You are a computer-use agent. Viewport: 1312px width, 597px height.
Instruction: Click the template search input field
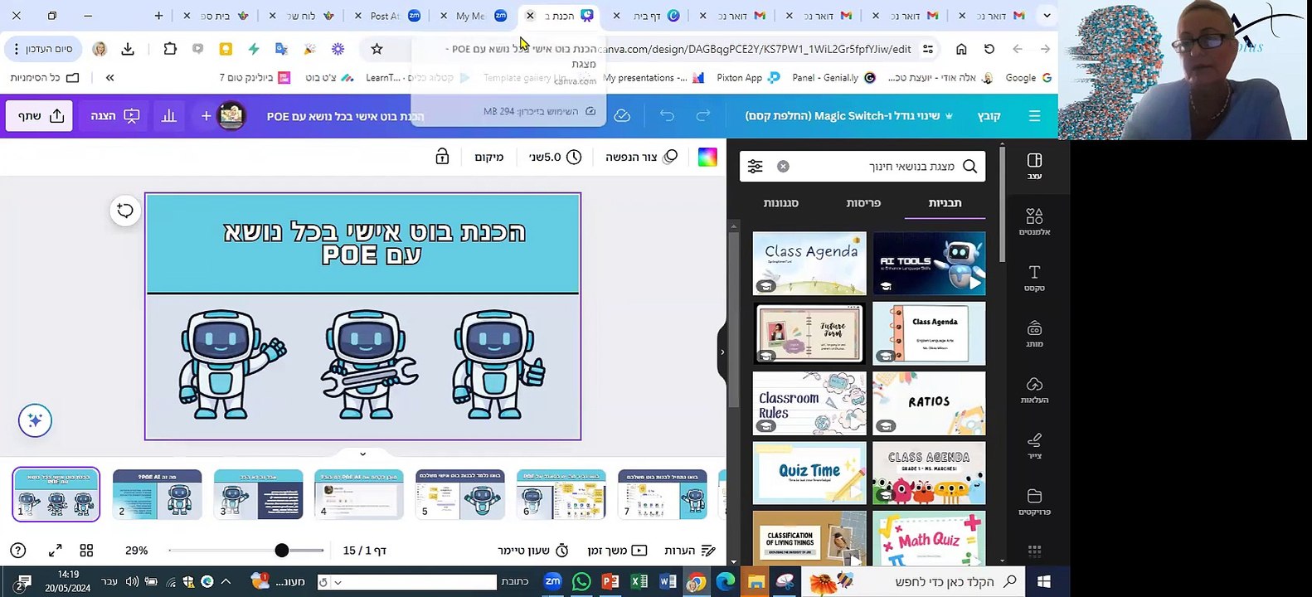tap(863, 167)
